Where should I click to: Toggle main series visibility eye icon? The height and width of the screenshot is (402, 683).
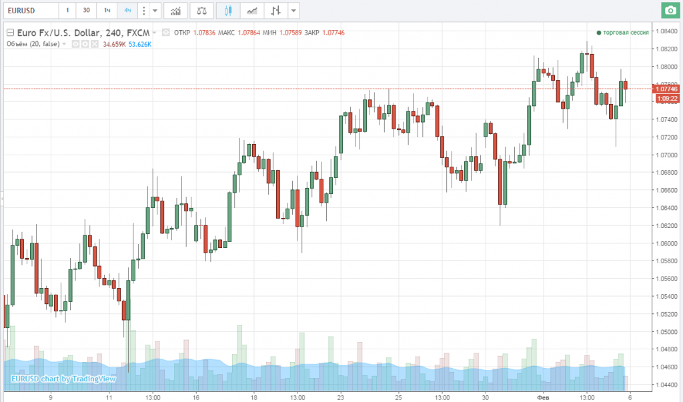(x=165, y=32)
